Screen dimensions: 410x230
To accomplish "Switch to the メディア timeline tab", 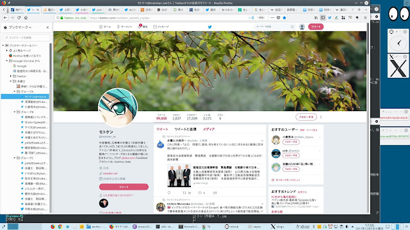I will click(209, 129).
